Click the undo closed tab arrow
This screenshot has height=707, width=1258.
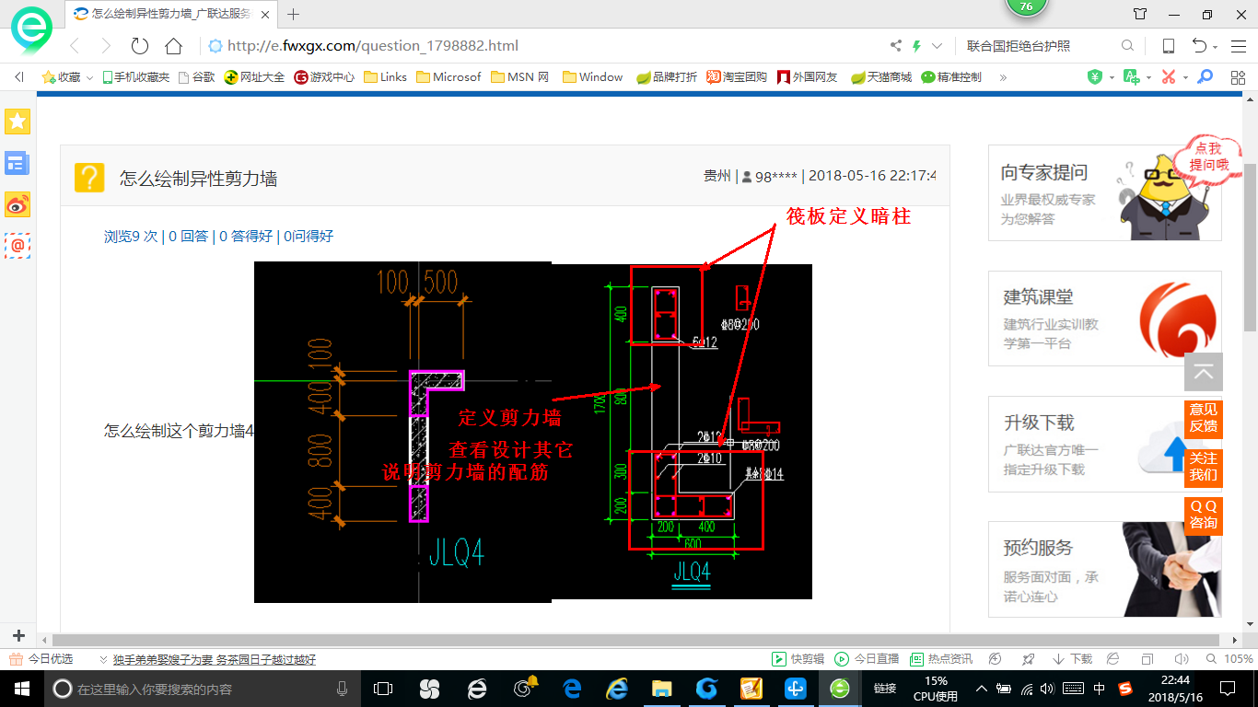tap(1199, 46)
